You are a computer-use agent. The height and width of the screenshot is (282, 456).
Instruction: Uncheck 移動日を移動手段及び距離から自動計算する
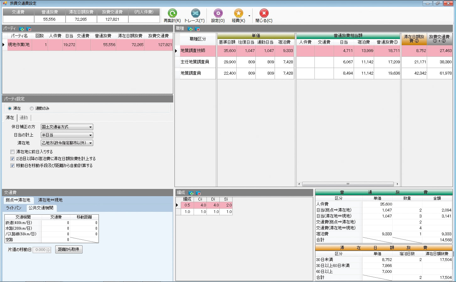click(13, 166)
